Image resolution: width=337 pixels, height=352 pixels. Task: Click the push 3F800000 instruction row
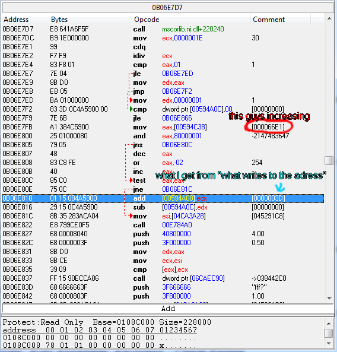(x=163, y=296)
